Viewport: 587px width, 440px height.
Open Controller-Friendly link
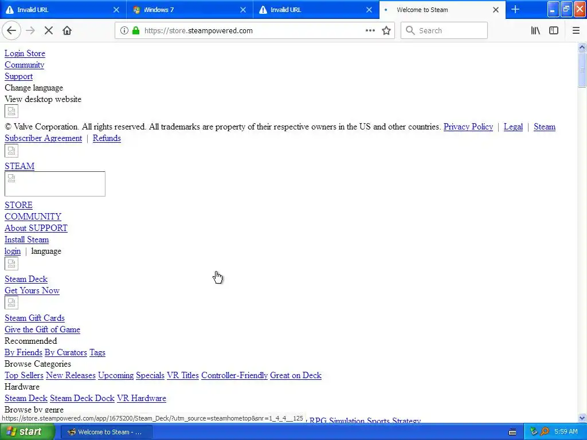coord(234,375)
